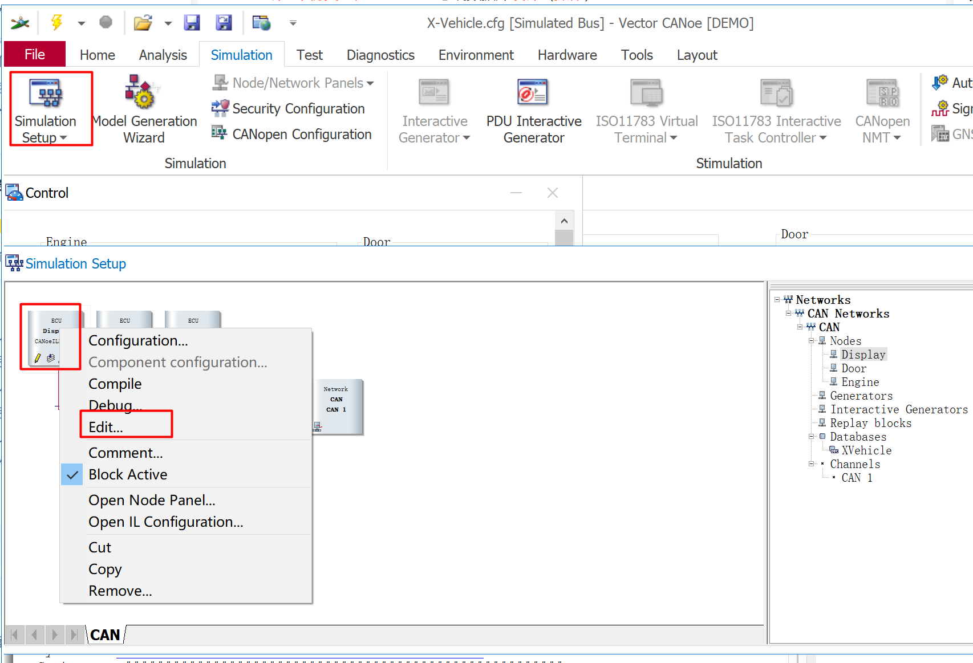
Task: Save the configuration with the floppy icon
Action: [192, 23]
